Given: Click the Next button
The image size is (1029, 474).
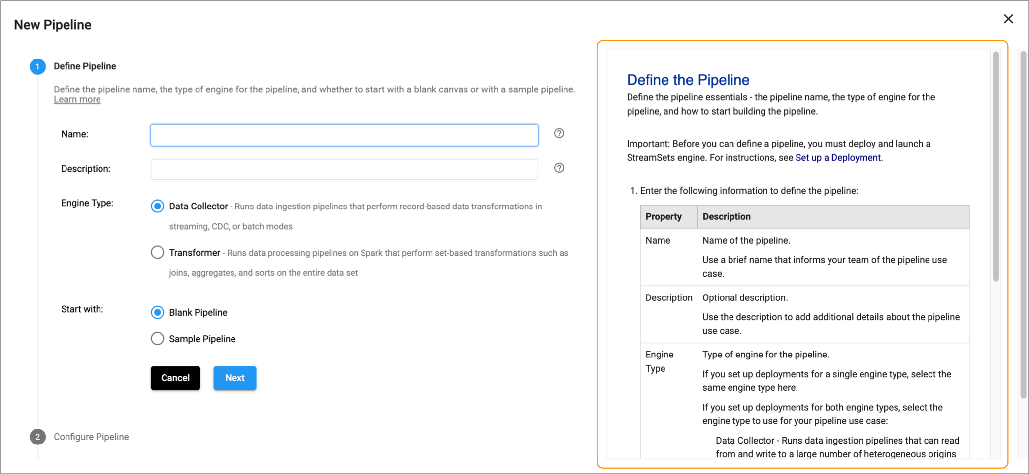Looking at the screenshot, I should 234,378.
